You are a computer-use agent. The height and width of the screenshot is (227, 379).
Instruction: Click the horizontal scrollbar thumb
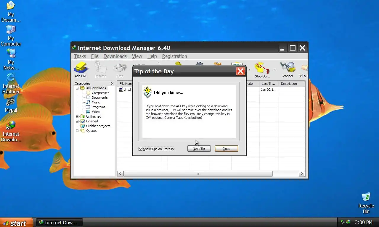(198, 174)
